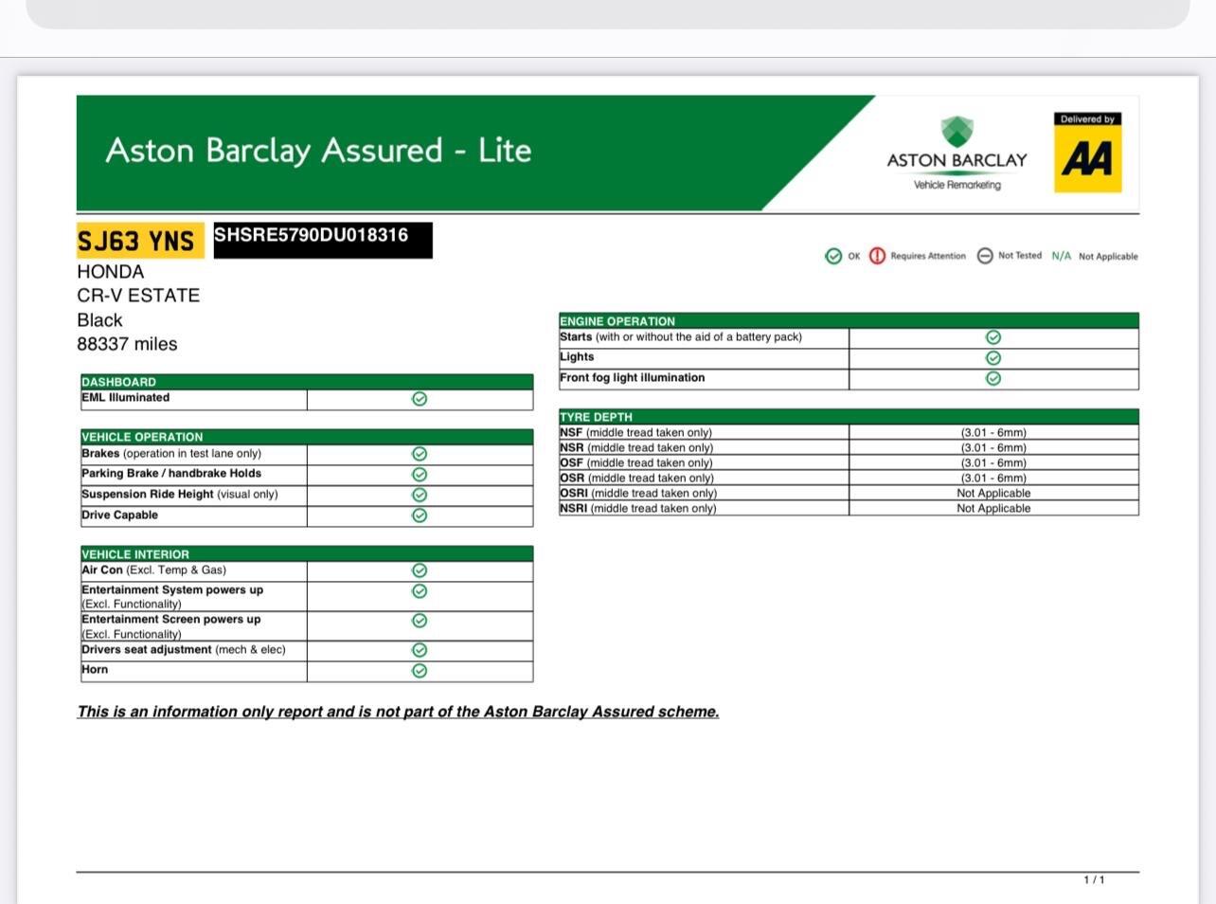Click the Parking Brake check mark
The image size is (1216, 904).
tap(420, 475)
